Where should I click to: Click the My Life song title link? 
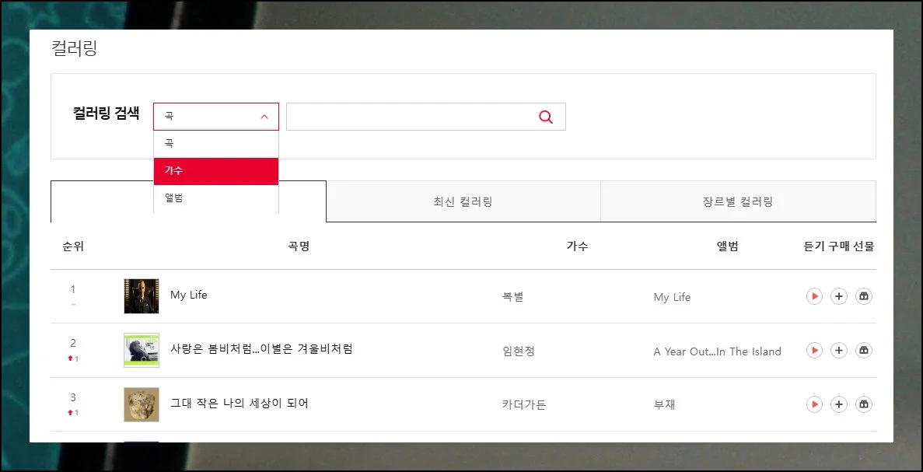pos(189,295)
